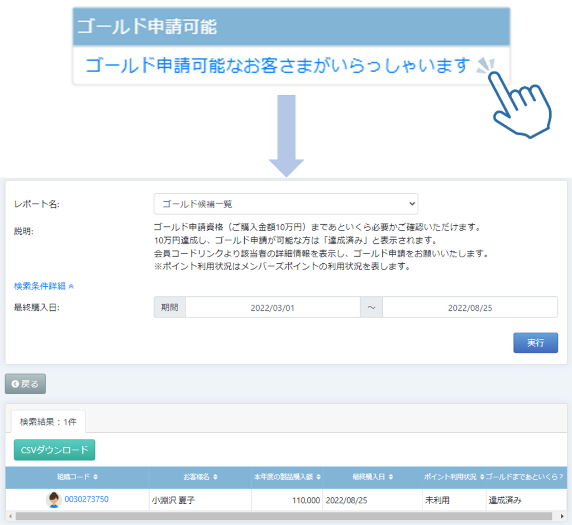572x525 pixels.
Task: Sort by 最終購入日 using its sort icon
Action: [x=391, y=477]
